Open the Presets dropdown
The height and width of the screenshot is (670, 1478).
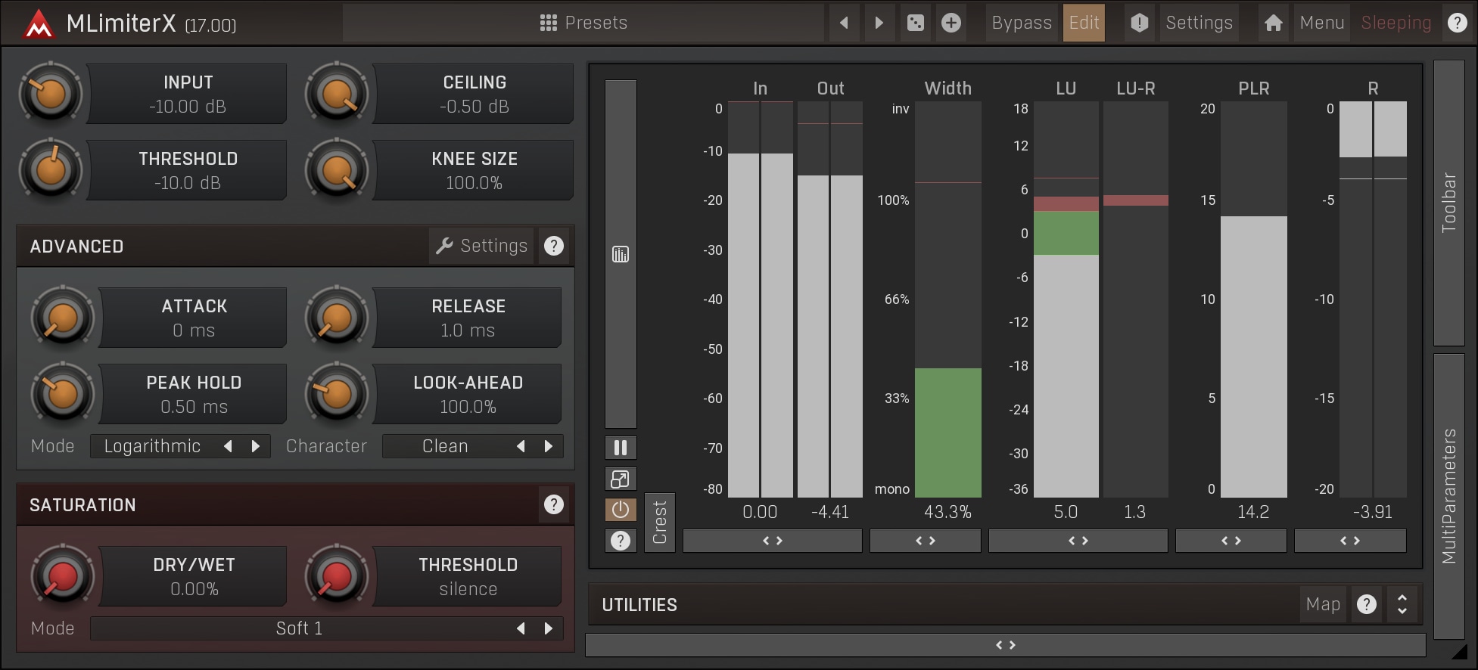(583, 23)
